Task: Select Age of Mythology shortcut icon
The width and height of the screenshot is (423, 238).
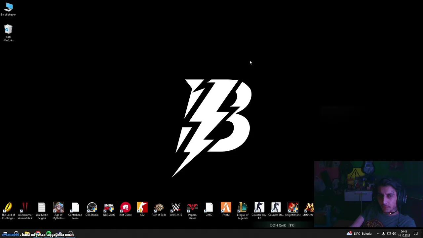Action: 58,211
